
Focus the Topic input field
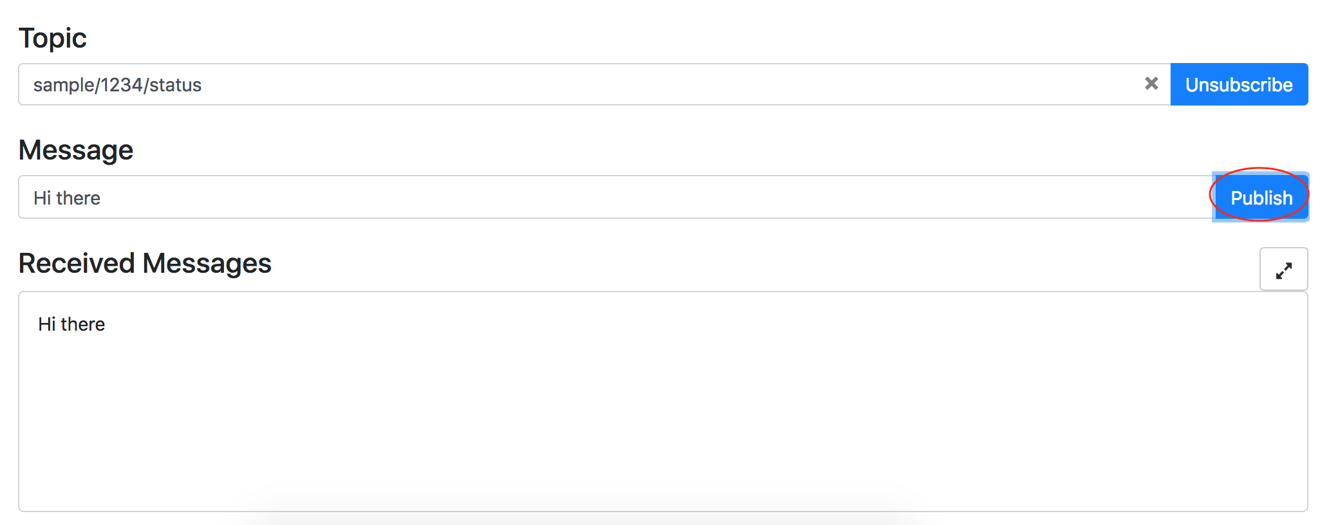coord(580,84)
